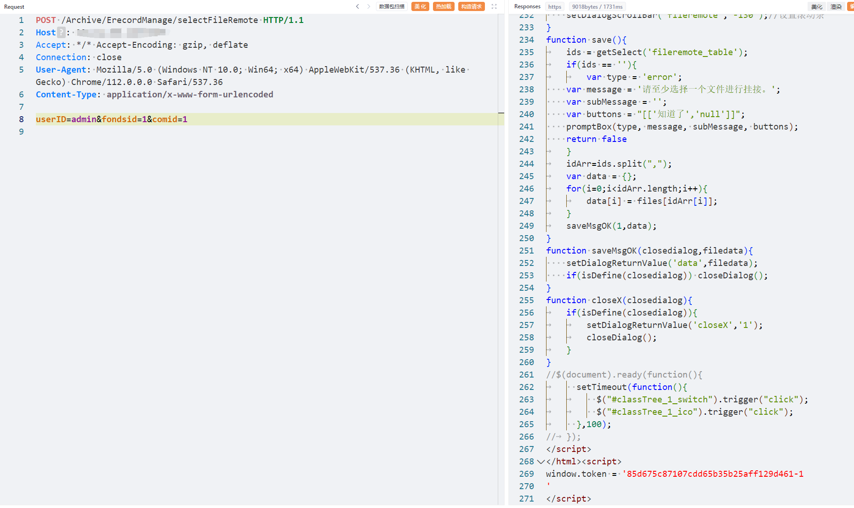Collapse the fold arrow at response line 268

(x=541, y=462)
